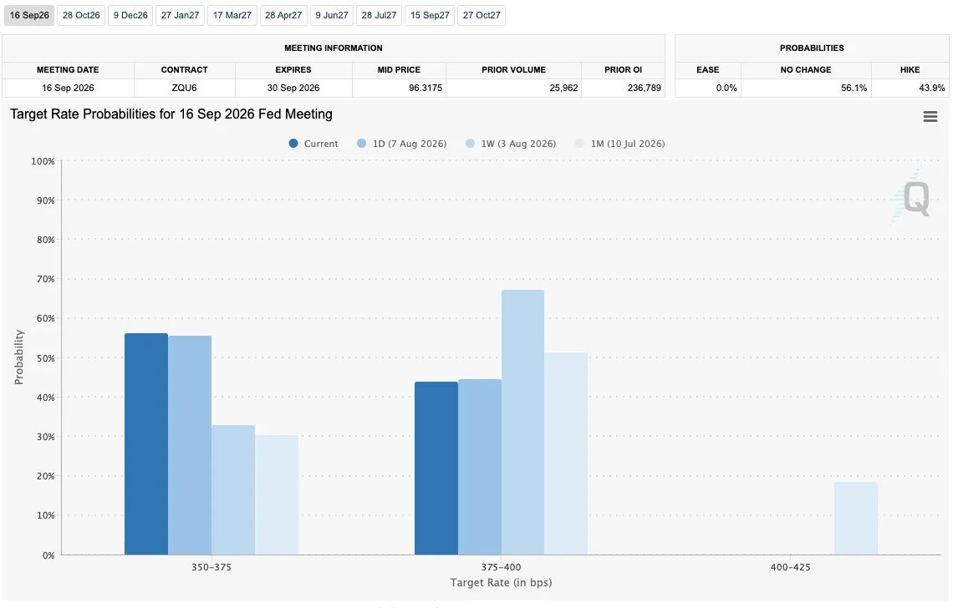Go to the 28 Jul27 meeting tab
The height and width of the screenshot is (608, 953).
point(379,15)
